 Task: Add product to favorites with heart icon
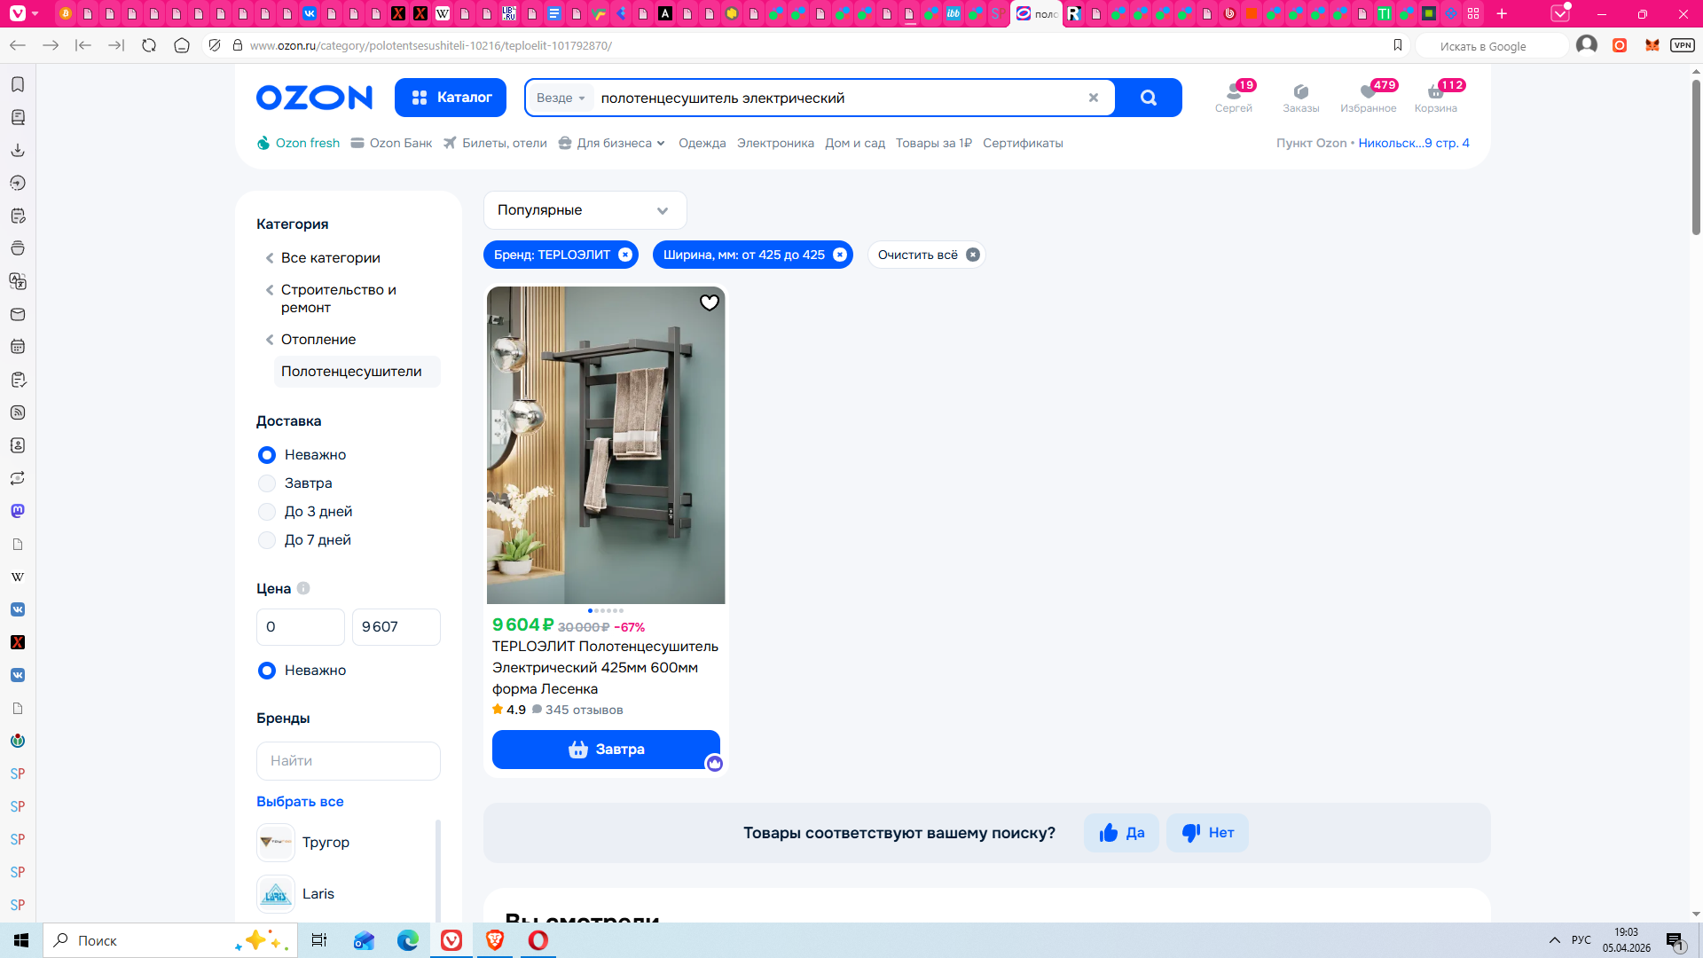(x=709, y=302)
